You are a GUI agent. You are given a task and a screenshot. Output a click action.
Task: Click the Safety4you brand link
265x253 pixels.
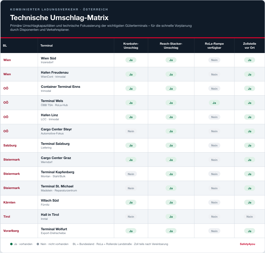pyautogui.click(x=247, y=244)
